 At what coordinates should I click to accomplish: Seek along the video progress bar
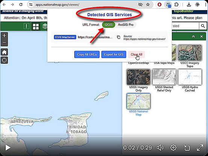point(104,136)
